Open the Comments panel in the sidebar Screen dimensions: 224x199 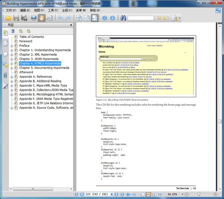point(5,65)
